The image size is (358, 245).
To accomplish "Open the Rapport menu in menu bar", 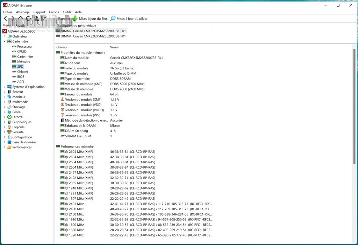I will [39, 12].
